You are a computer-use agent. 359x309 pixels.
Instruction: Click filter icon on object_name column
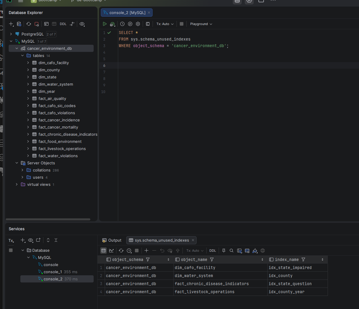pyautogui.click(x=212, y=259)
